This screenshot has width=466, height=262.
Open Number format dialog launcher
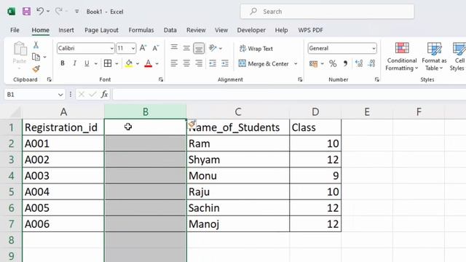(x=377, y=79)
